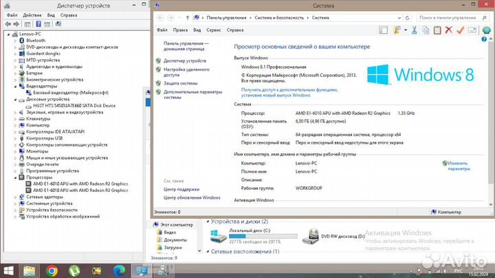Select Мониторы category in device tree
This screenshot has width=495, height=278.
(37, 151)
